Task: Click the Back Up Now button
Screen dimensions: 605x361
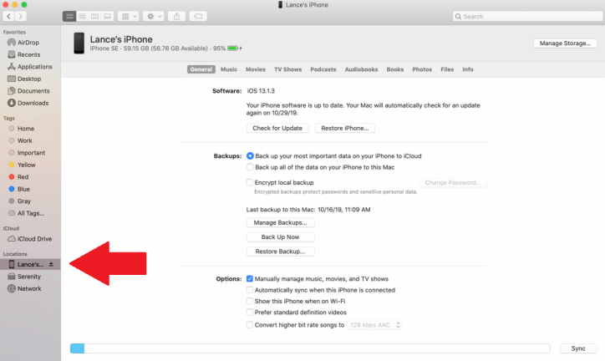Action: [x=281, y=236]
